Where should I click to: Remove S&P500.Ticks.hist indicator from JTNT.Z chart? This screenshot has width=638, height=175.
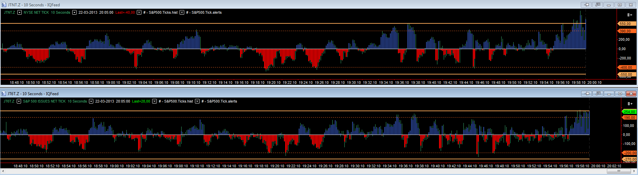point(139,12)
